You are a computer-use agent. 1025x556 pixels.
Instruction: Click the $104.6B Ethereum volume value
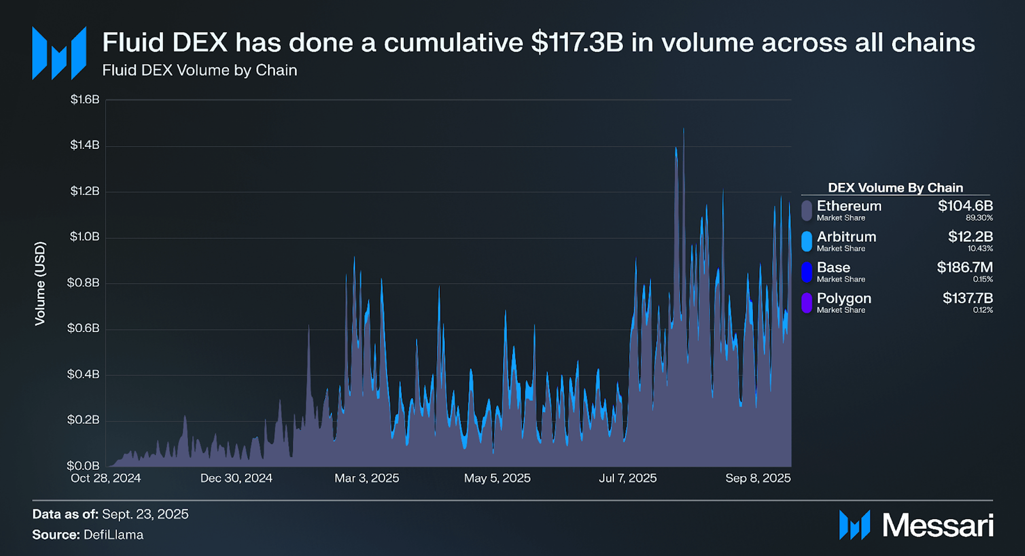point(965,206)
